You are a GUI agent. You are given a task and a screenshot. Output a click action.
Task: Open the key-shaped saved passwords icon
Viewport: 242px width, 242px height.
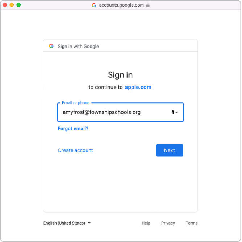173,112
